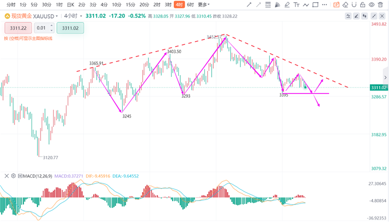The width and height of the screenshot is (389, 222).
Task: Click the 3120.77 low price label
Action: 51,157
